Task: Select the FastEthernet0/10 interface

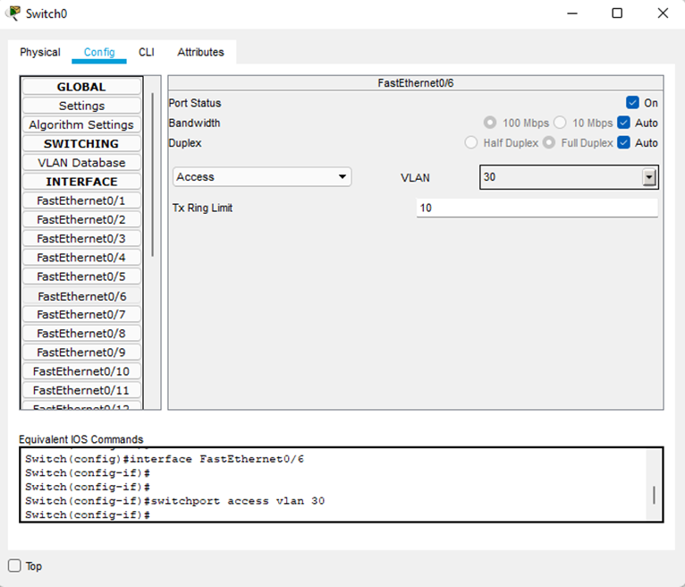Action: tap(81, 371)
